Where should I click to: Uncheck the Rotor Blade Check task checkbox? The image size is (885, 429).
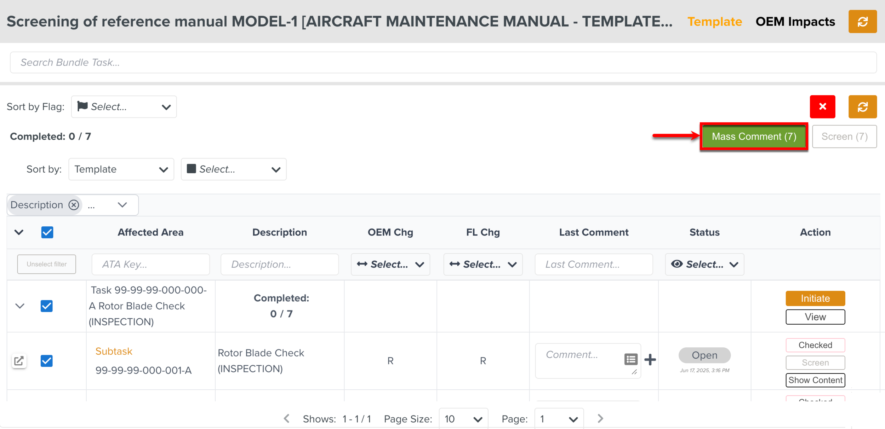pos(47,306)
